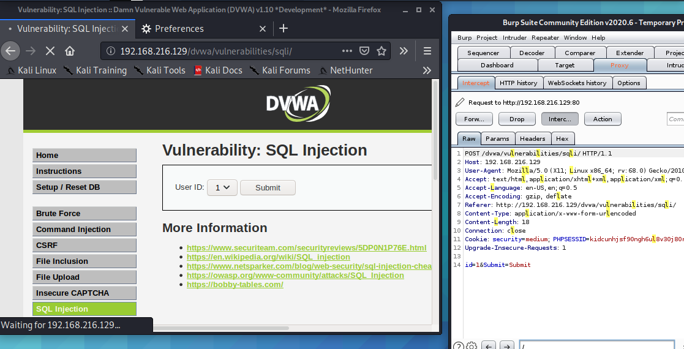
Task: Stop page loading with X button
Action: tap(50, 51)
